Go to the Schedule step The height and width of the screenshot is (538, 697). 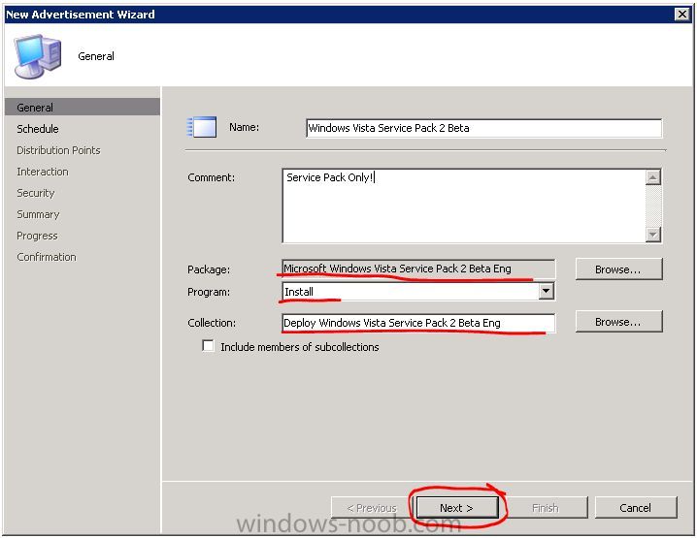(38, 129)
